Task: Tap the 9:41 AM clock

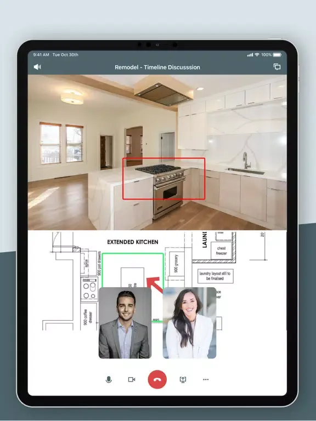Action: (41, 54)
